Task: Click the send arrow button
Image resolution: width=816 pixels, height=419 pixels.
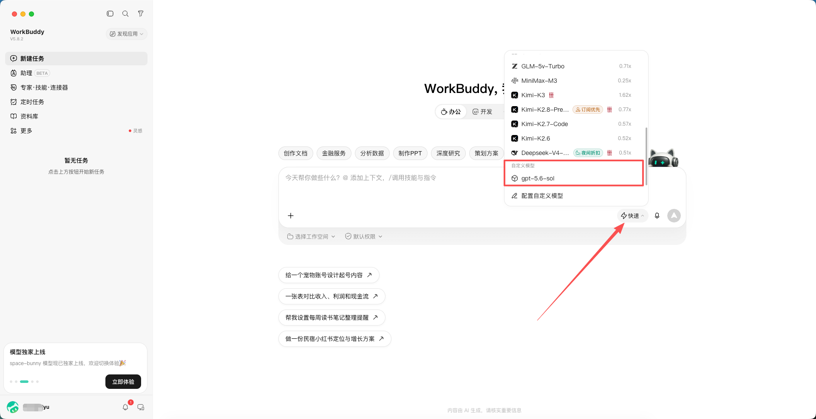Action: pos(674,216)
